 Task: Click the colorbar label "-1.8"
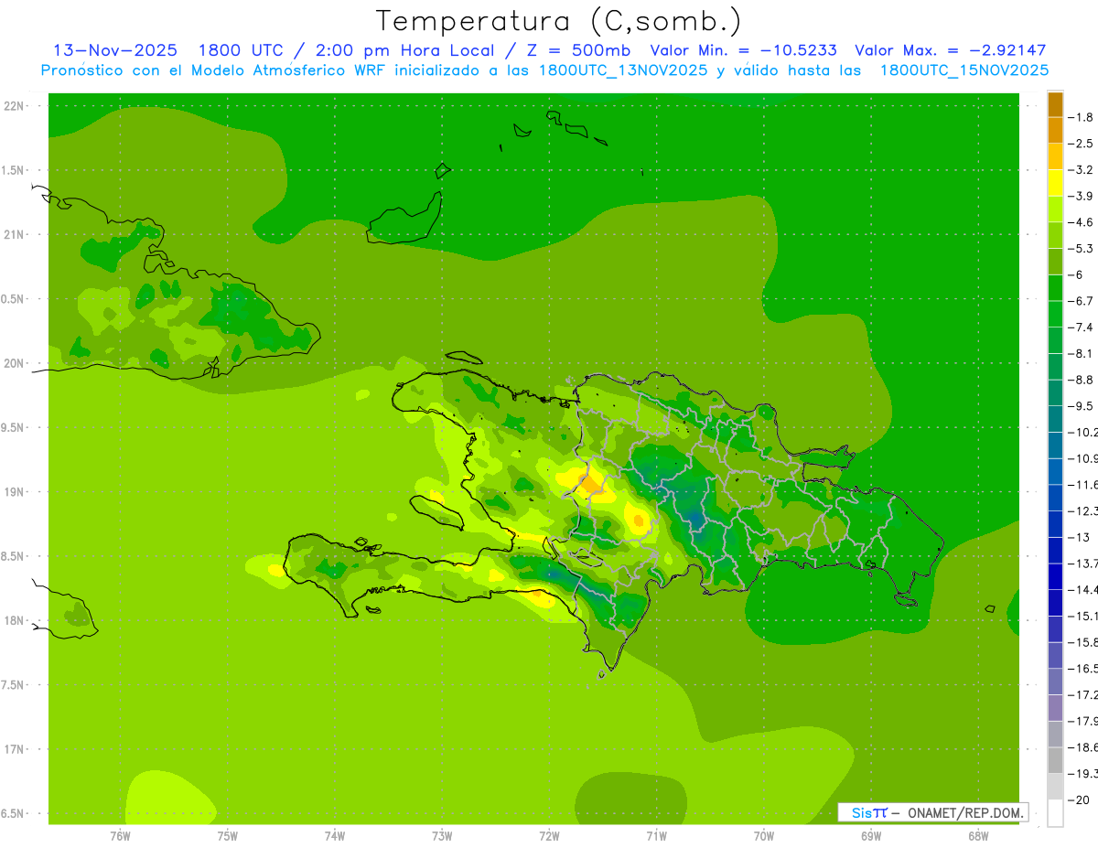click(1081, 117)
